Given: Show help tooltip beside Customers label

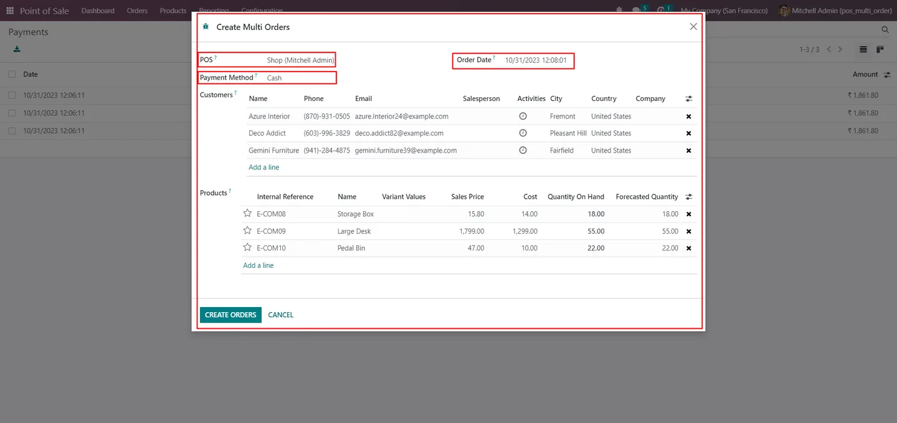Looking at the screenshot, I should point(235,93).
